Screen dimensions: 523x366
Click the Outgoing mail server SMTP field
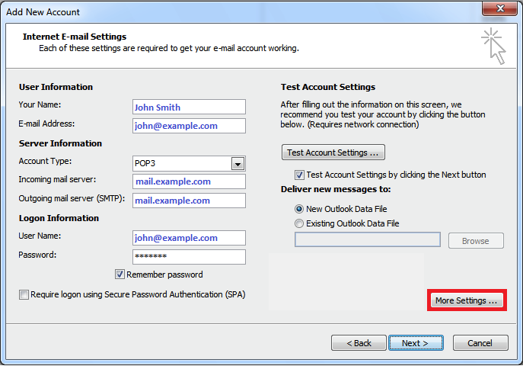click(189, 201)
